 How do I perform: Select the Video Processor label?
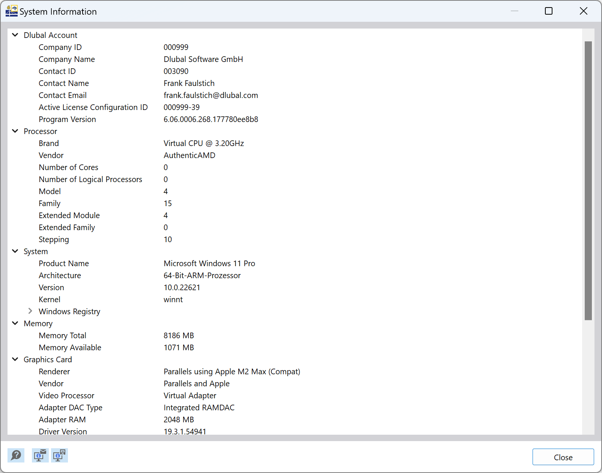[66, 395]
